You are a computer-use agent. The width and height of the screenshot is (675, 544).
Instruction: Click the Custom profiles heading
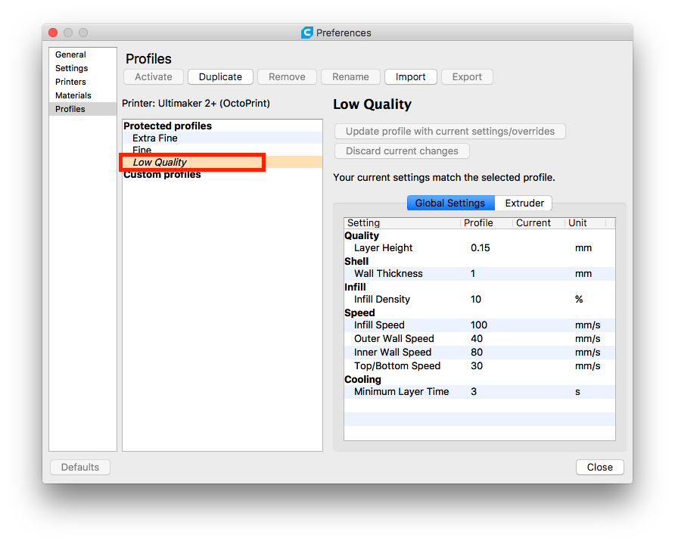tap(162, 175)
